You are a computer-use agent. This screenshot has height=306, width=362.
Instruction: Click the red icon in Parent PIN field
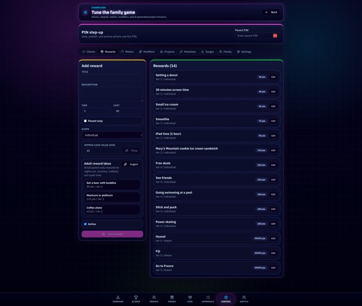click(275, 36)
